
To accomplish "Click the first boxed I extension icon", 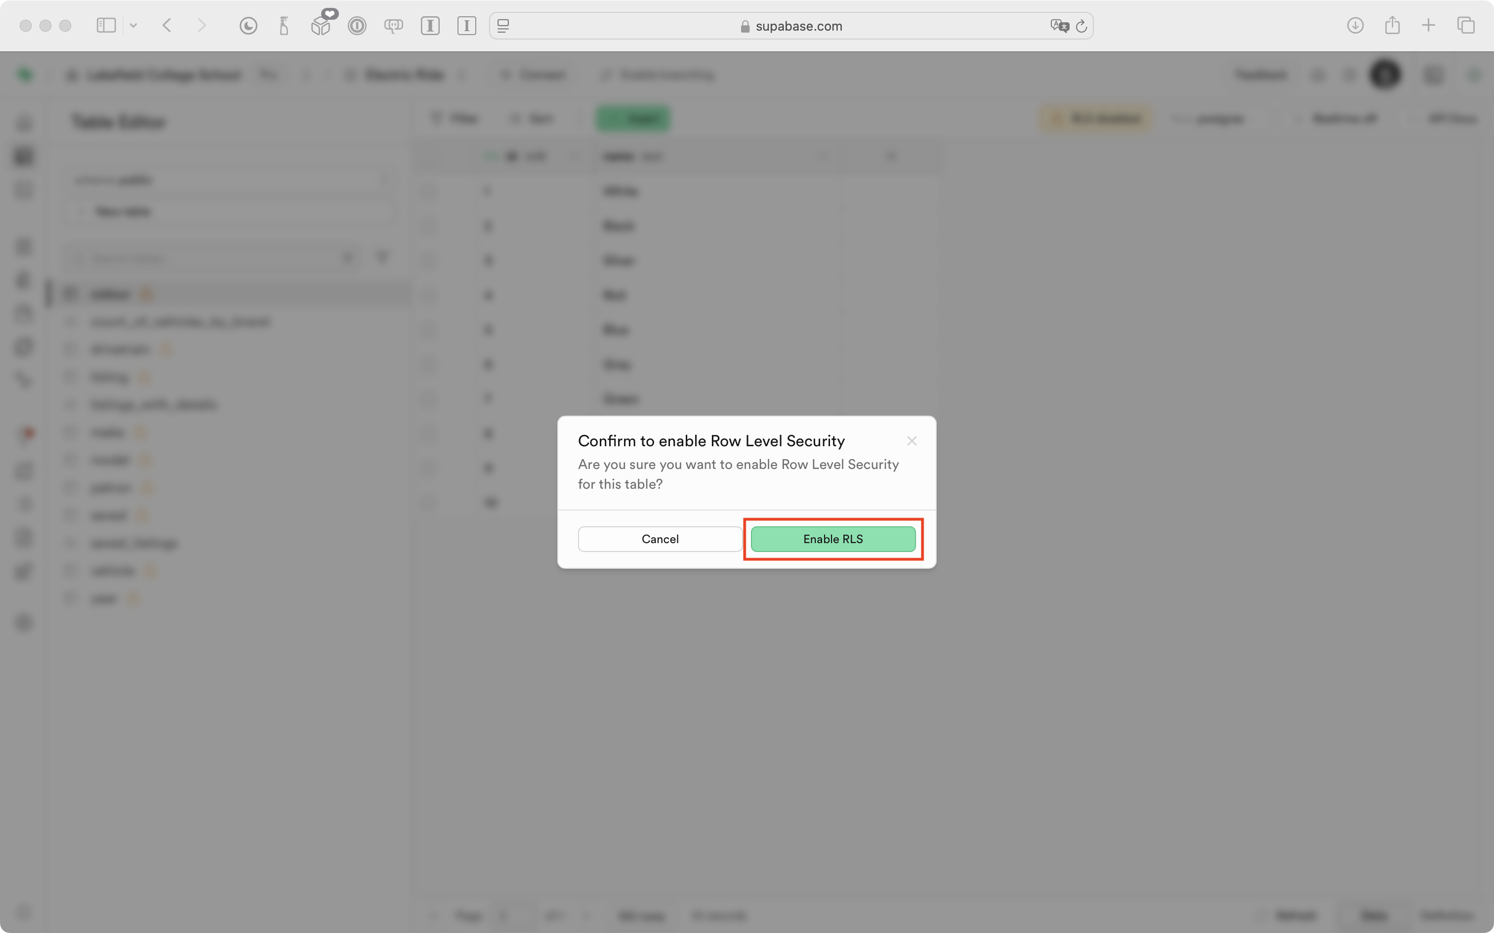I will point(430,25).
